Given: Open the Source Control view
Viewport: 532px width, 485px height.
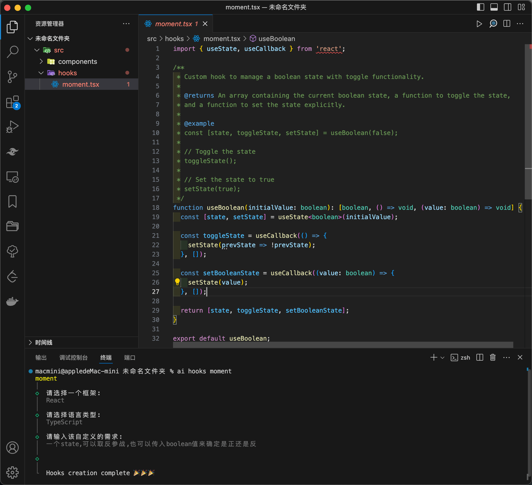Looking at the screenshot, I should (12, 77).
